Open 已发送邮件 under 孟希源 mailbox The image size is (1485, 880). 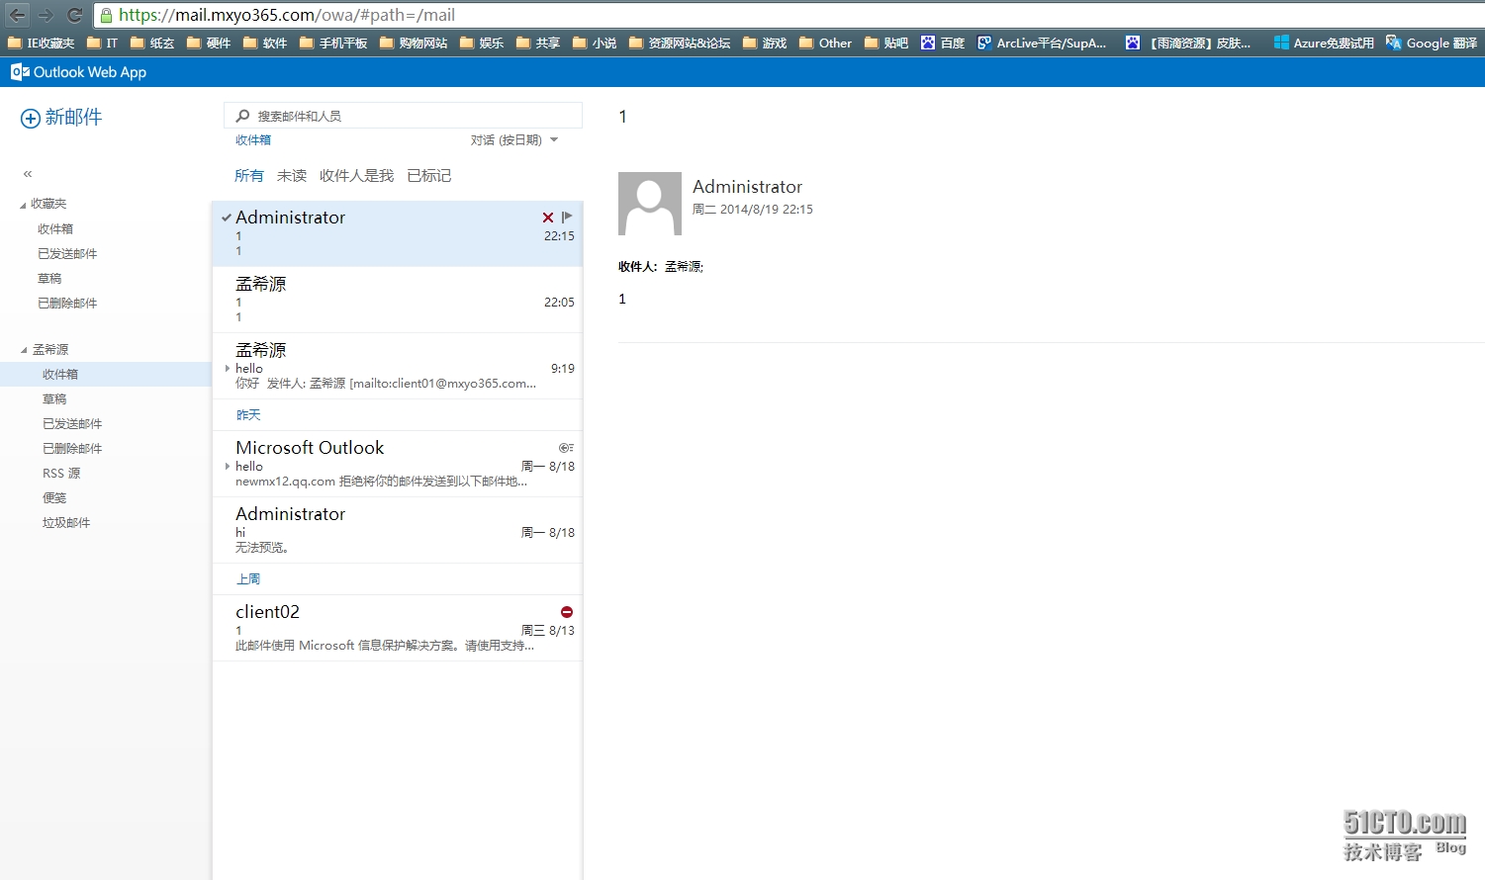[72, 424]
